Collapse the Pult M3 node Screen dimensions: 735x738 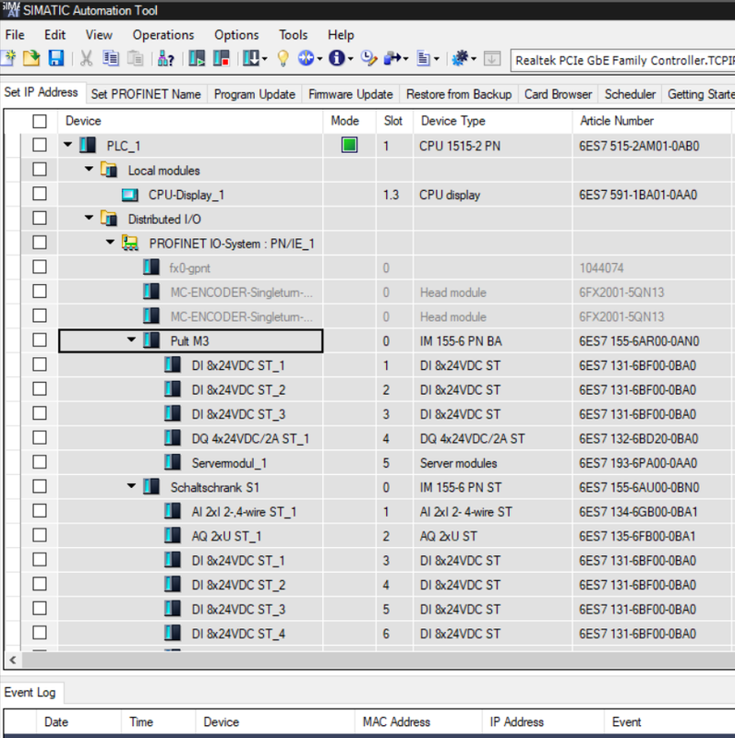131,339
